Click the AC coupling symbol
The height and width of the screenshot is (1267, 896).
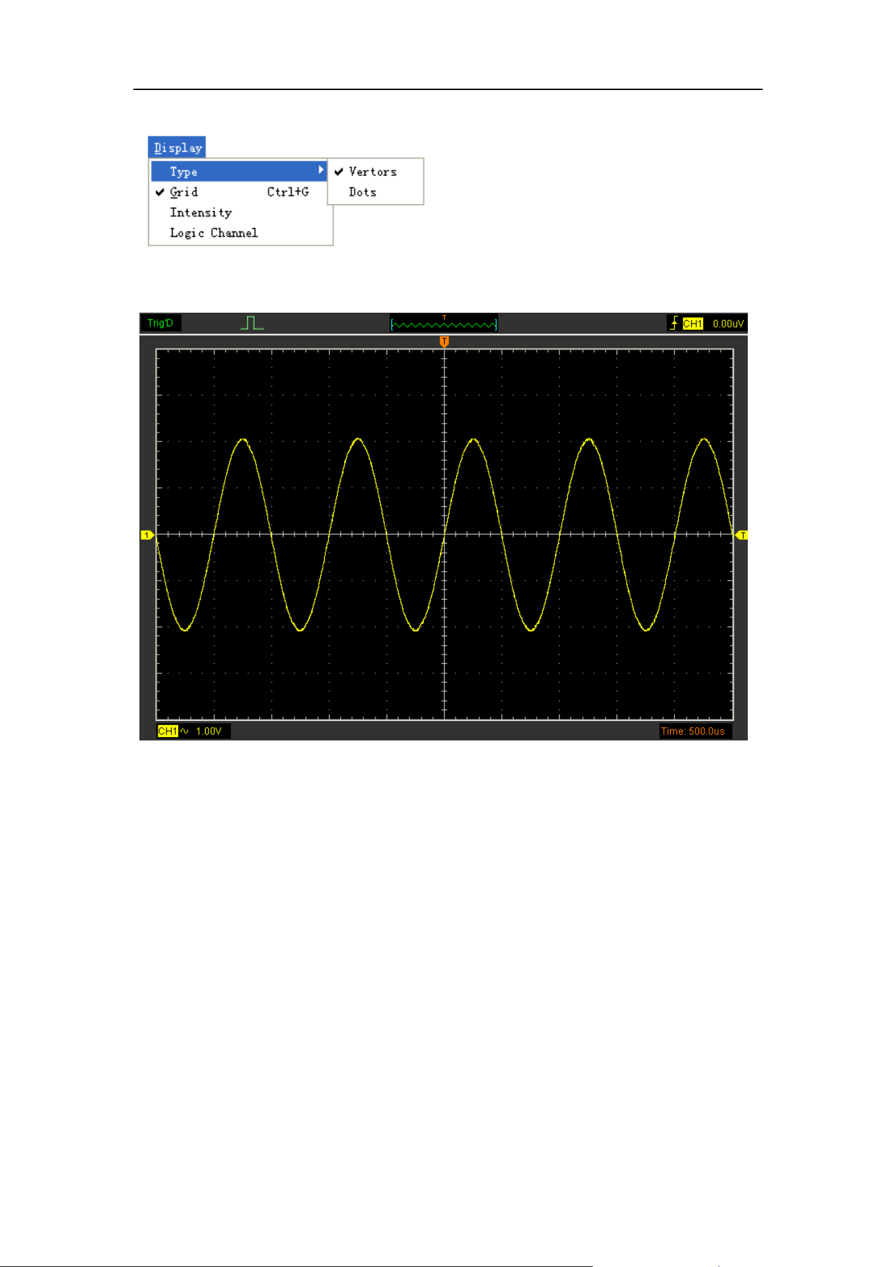click(x=185, y=731)
